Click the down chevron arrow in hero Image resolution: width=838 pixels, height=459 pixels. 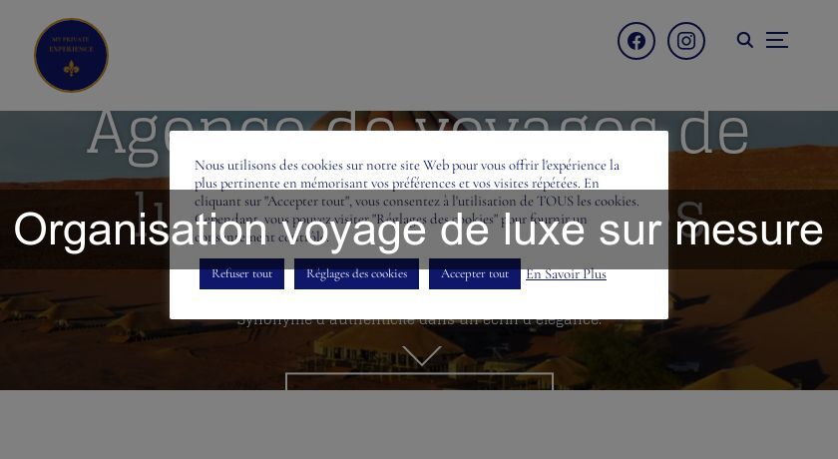[422, 355]
